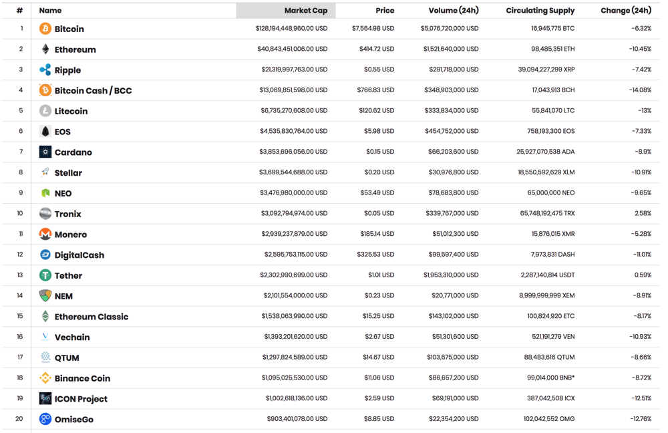Viewport: 668px width, 433px height.
Task: Click the QTUM logo icon
Action: 45,357
